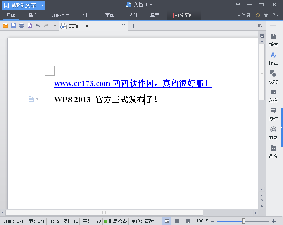
Task: Click the 行: 2 status entry
Action: (53, 221)
